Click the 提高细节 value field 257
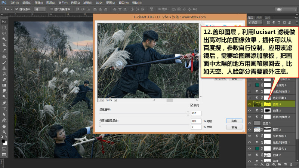This screenshot has height=168, width=299. pyautogui.click(x=196, y=113)
